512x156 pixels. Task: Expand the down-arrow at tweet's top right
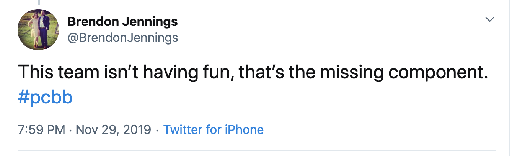point(489,19)
